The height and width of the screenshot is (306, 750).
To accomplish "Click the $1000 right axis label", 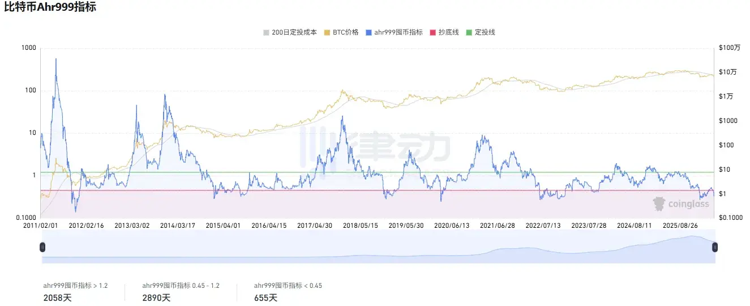I will pos(728,121).
